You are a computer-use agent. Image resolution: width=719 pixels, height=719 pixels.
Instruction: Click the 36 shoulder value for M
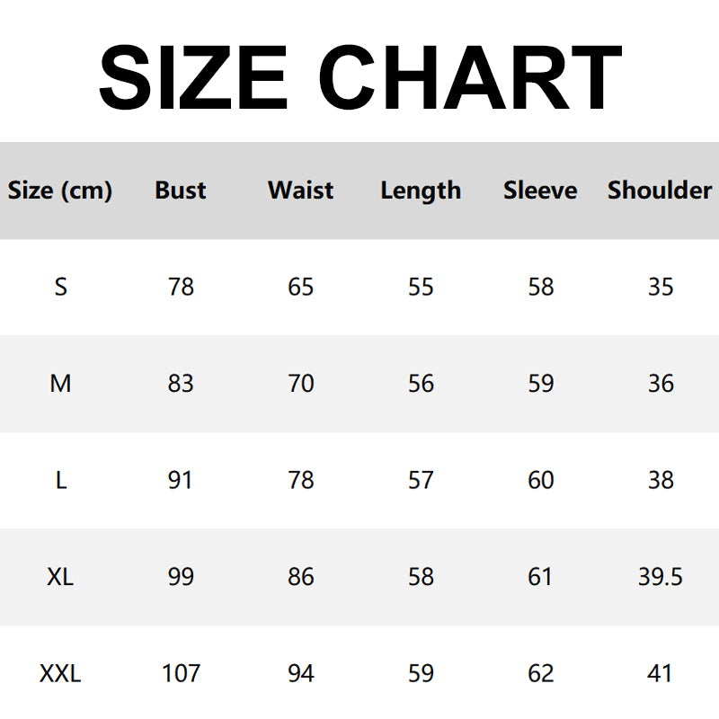[x=661, y=384]
